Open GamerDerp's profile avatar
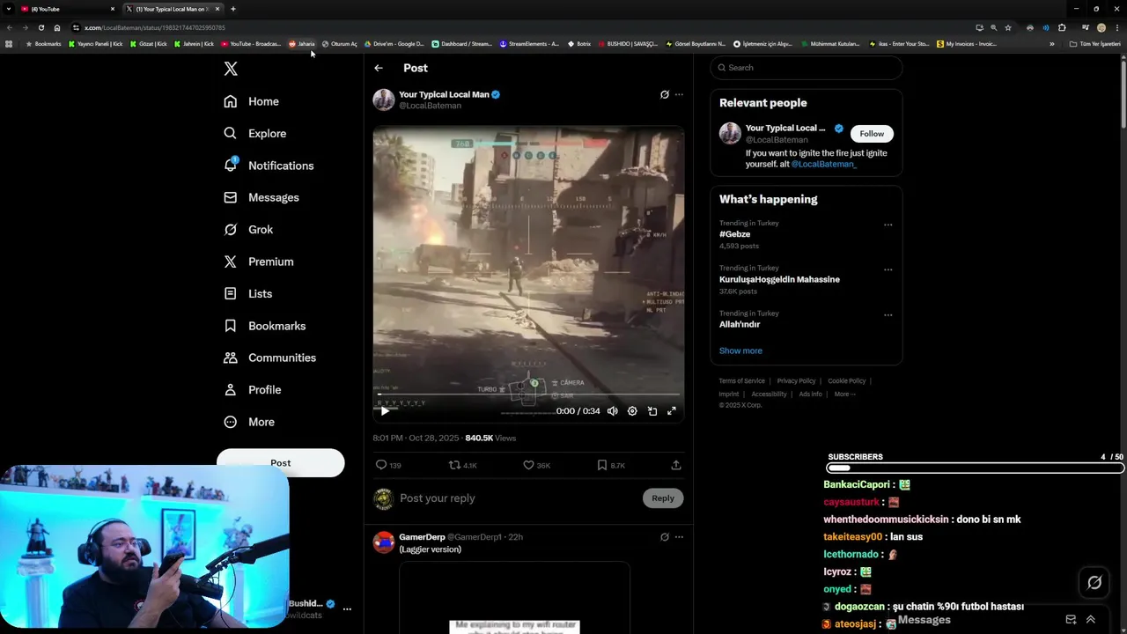The height and width of the screenshot is (634, 1127). click(x=384, y=542)
